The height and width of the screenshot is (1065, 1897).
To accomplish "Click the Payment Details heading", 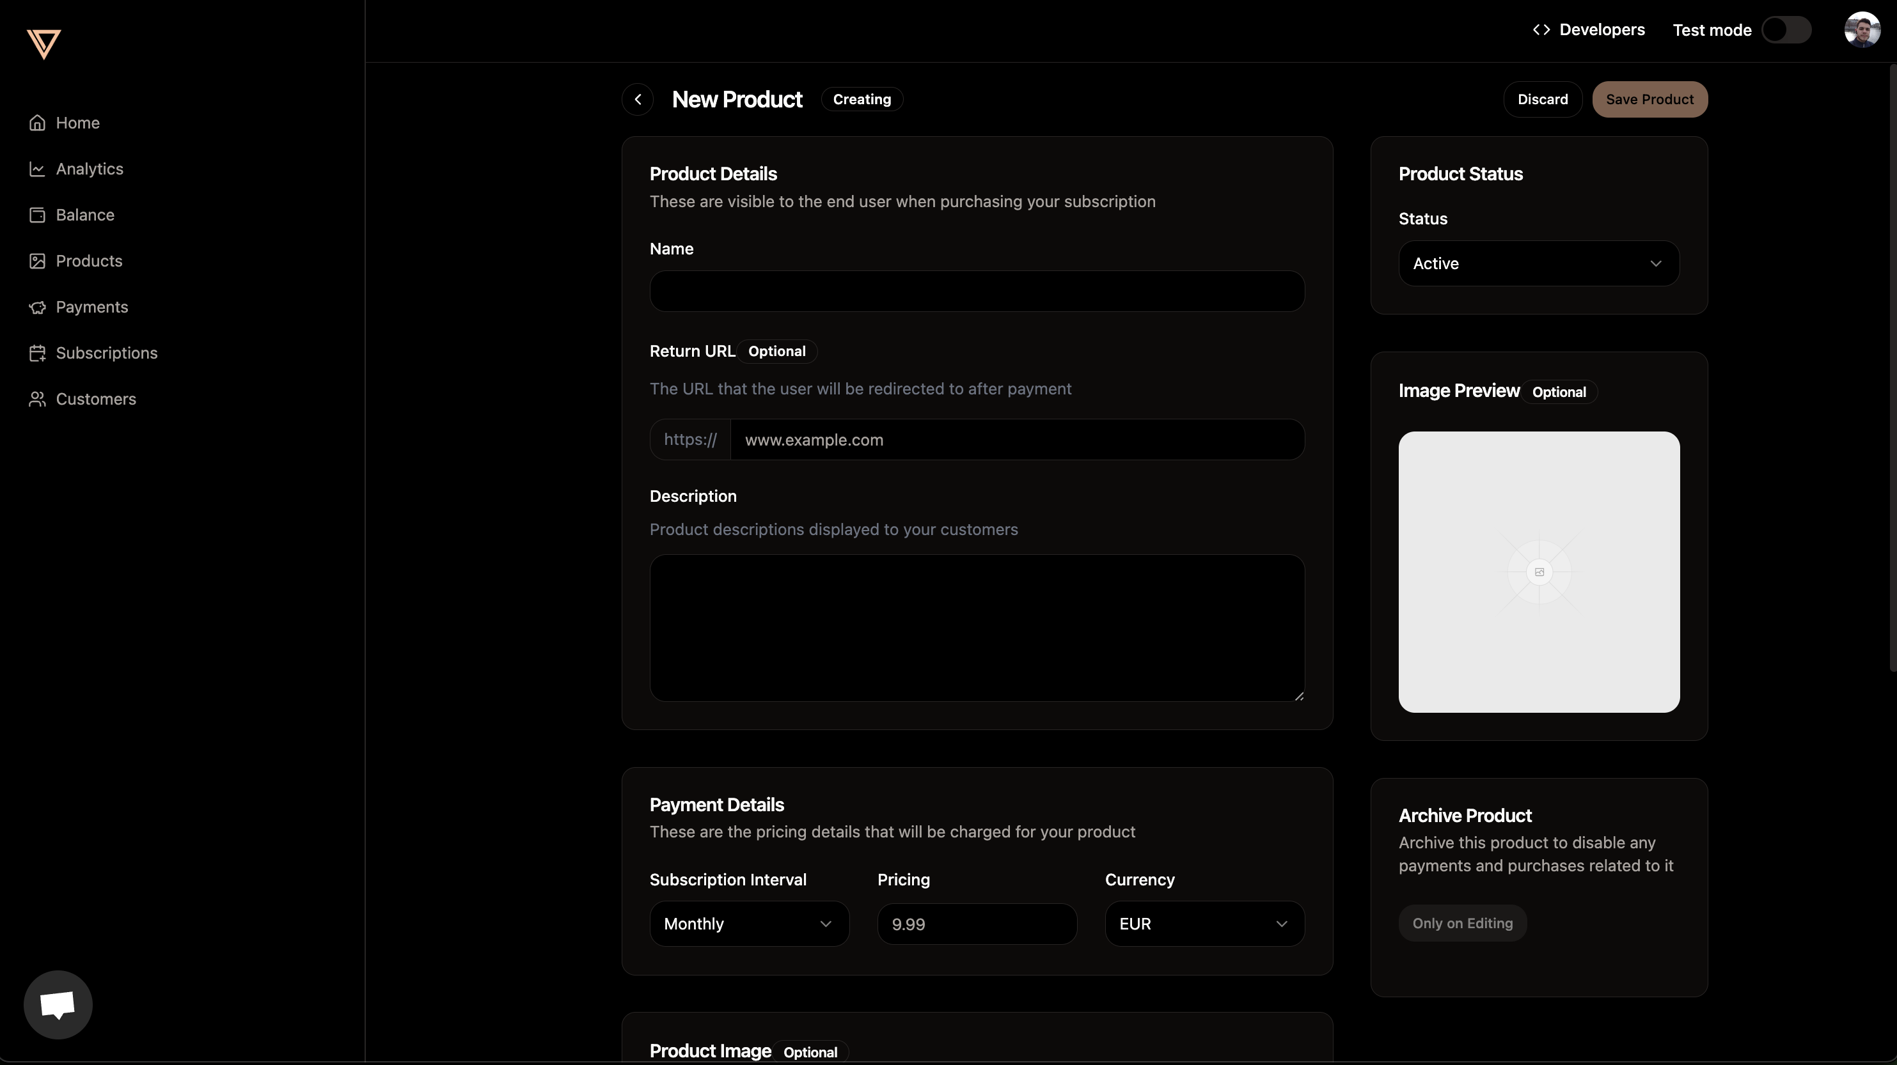I will (x=716, y=804).
